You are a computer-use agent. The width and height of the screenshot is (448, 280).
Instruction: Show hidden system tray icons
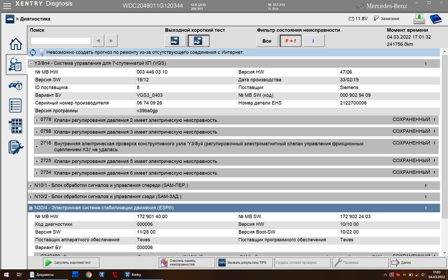click(x=385, y=275)
